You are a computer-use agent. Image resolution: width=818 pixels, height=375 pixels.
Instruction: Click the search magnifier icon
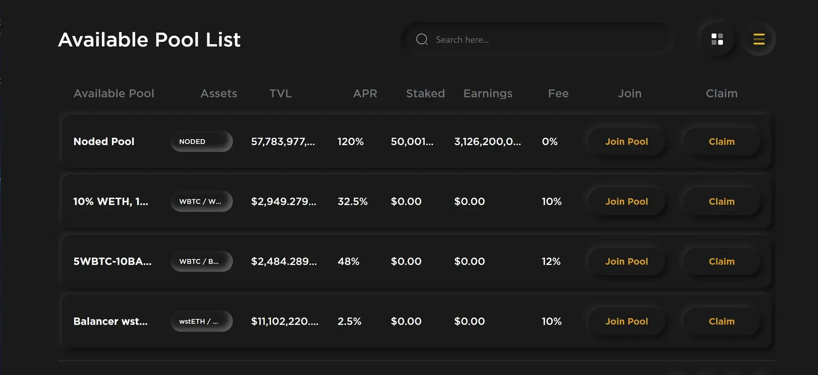click(422, 40)
